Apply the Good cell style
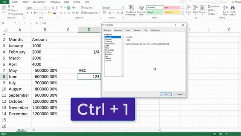The image size is (241, 136). coord(155,12)
